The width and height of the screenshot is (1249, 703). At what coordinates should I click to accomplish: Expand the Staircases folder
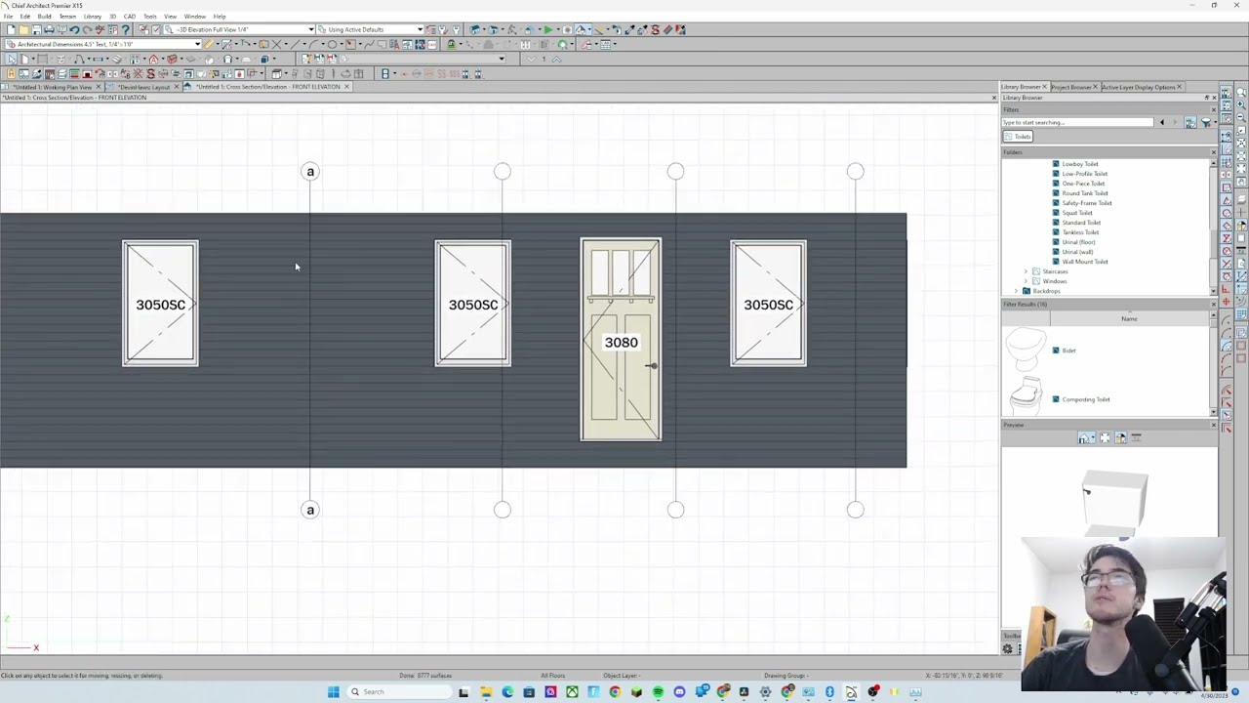coord(1026,271)
